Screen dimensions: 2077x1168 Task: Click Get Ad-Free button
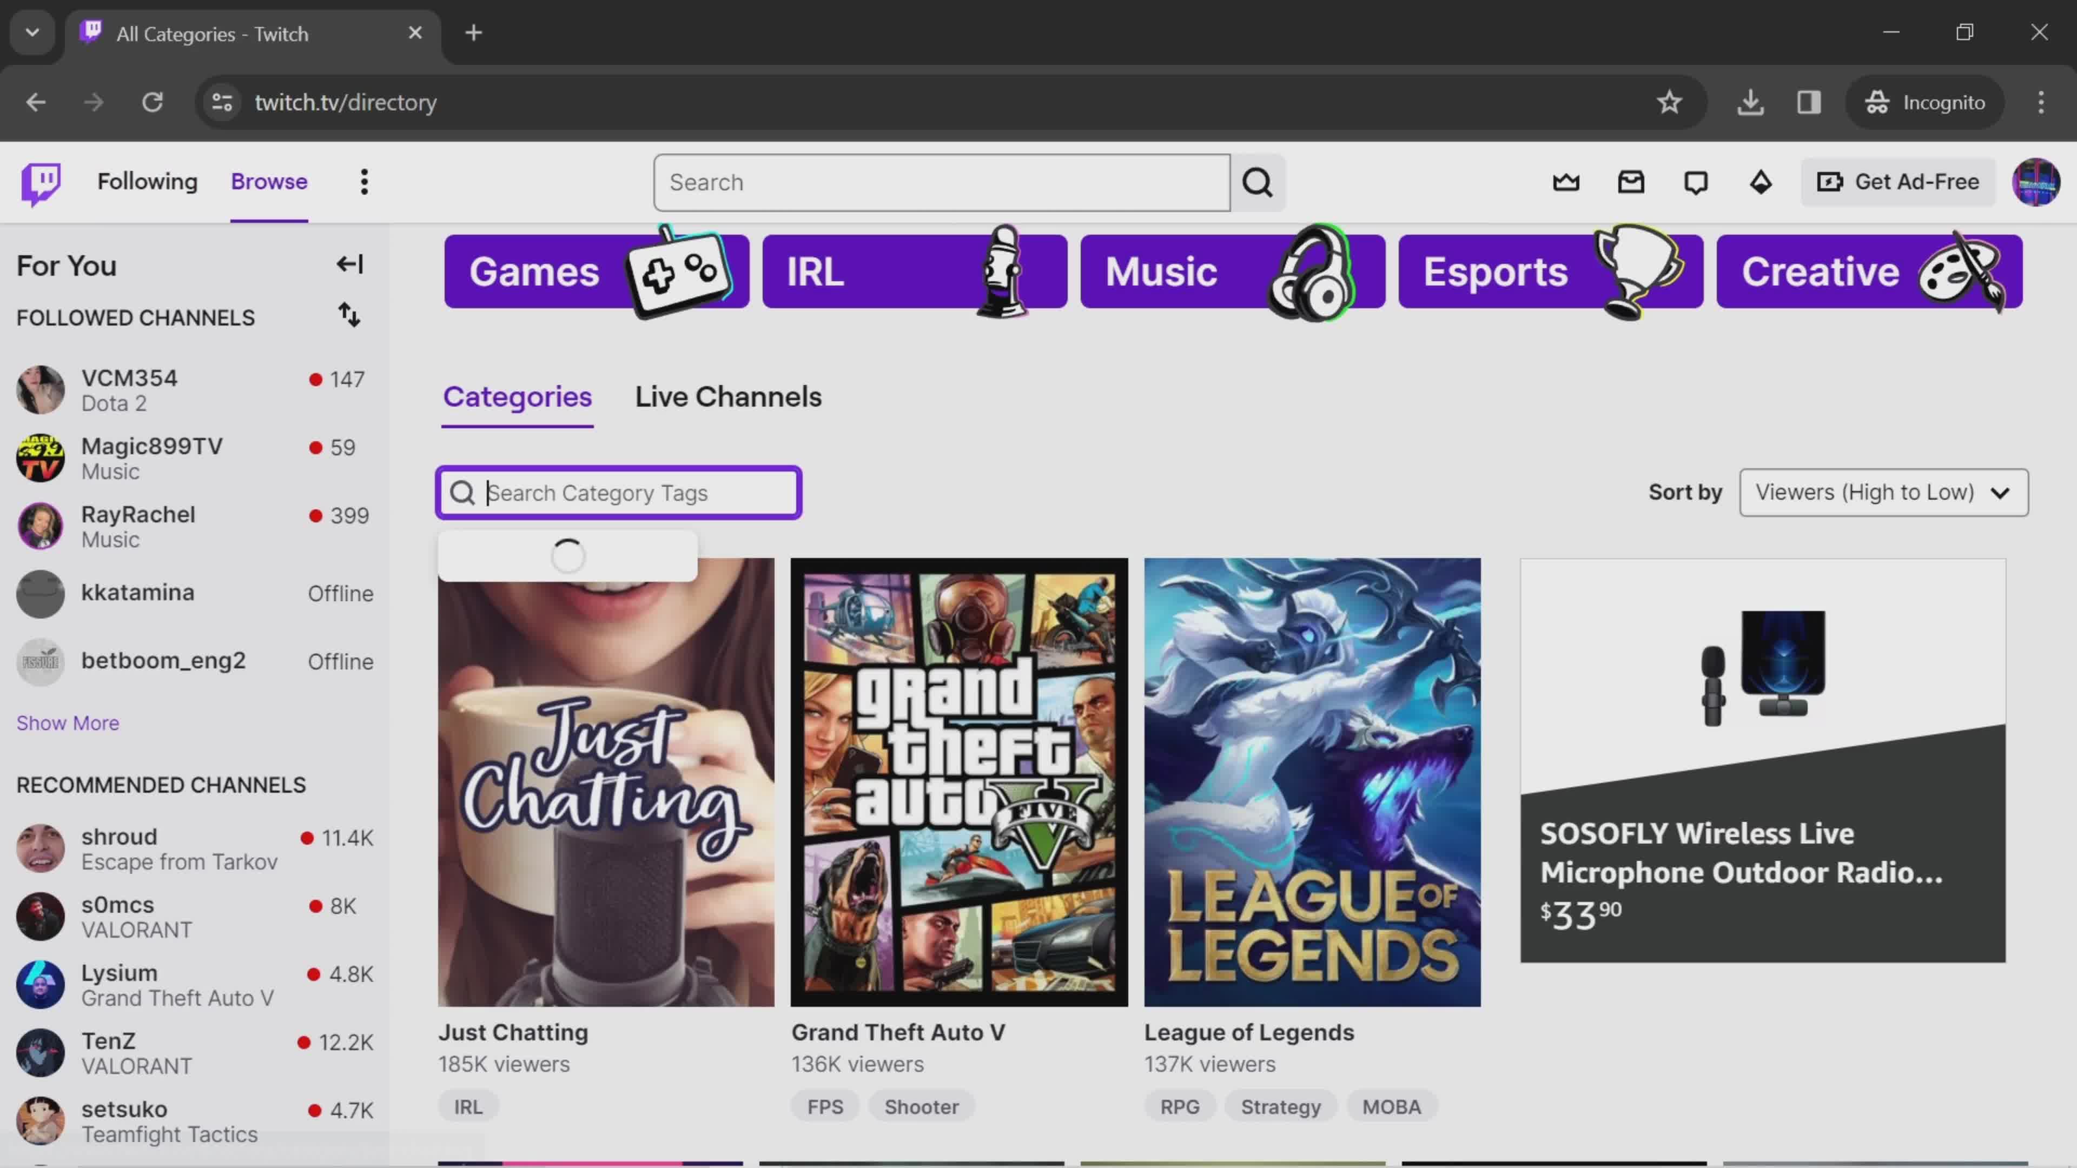pyautogui.click(x=1898, y=182)
